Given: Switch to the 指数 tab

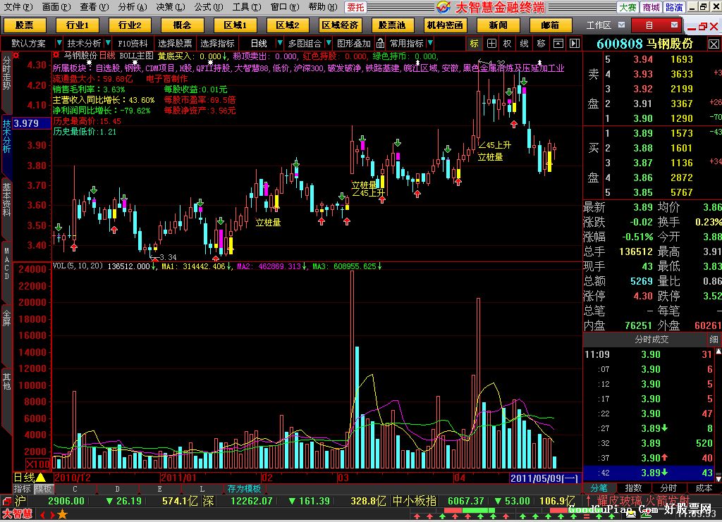Looking at the screenshot, I should [633, 487].
